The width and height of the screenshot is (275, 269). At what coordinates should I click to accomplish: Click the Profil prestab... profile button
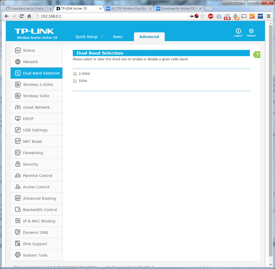pos(234,3)
